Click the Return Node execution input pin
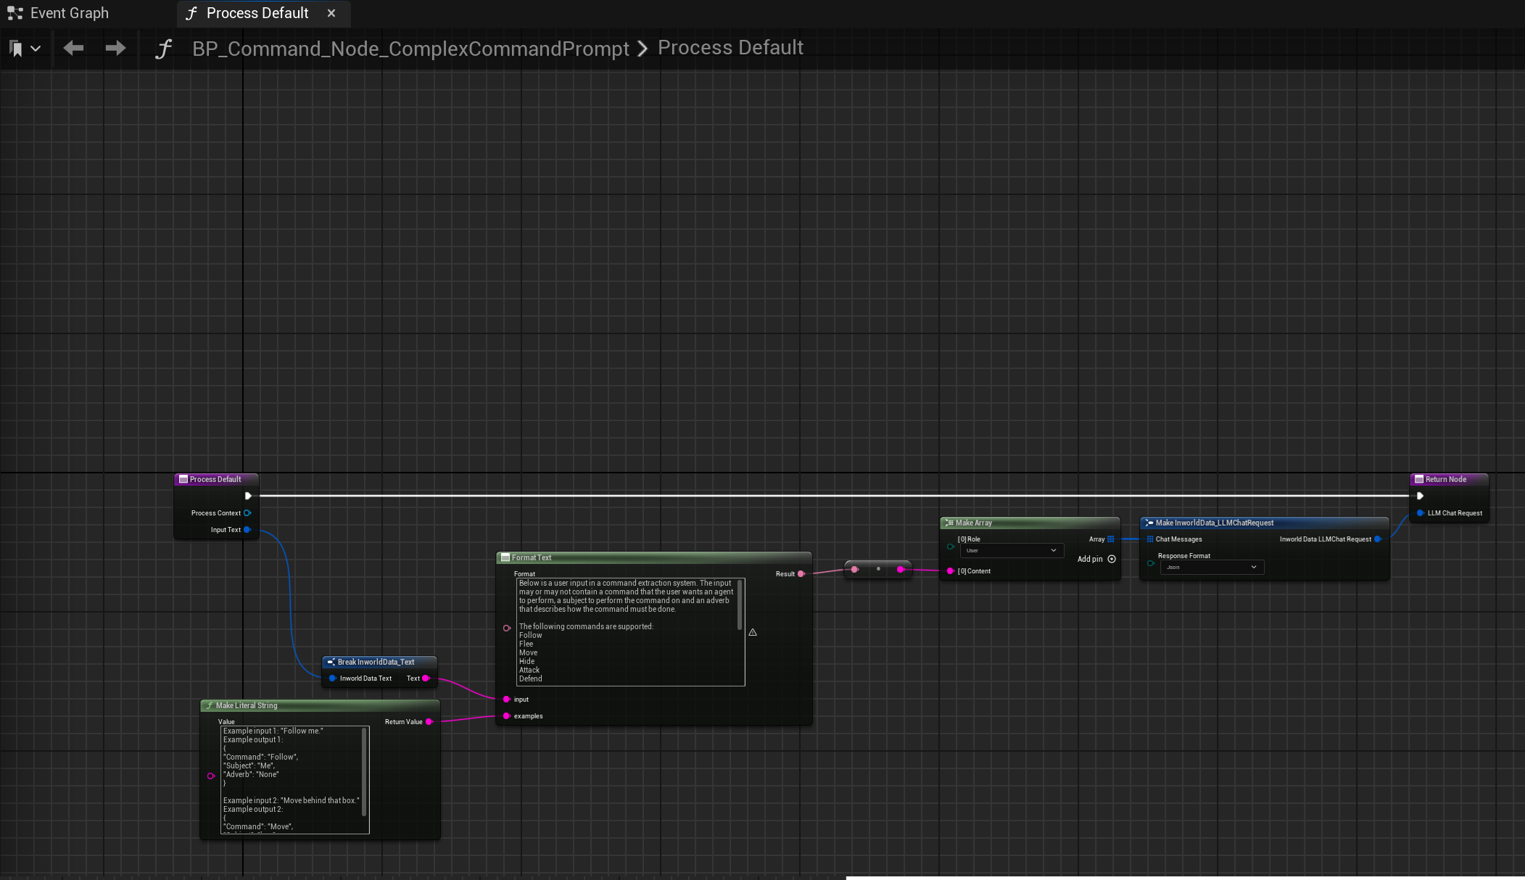This screenshot has width=1525, height=880. 1420,496
